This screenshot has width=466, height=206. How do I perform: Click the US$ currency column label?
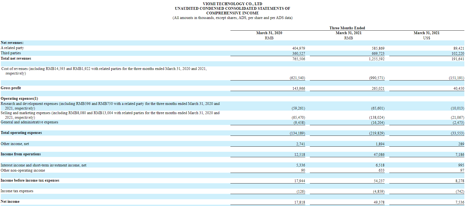(x=427, y=38)
